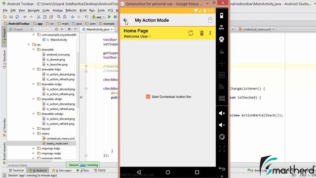The image size is (316, 178).
Task: Click the Cut scissors icon in toolbar
Action: tap(39, 17)
